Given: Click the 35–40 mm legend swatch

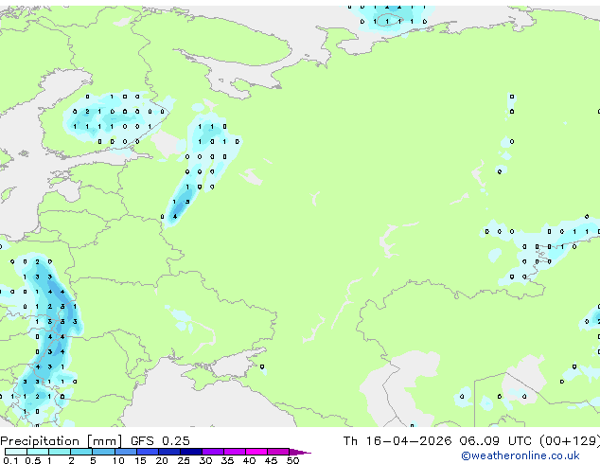Looking at the screenshot, I should coord(235,452).
